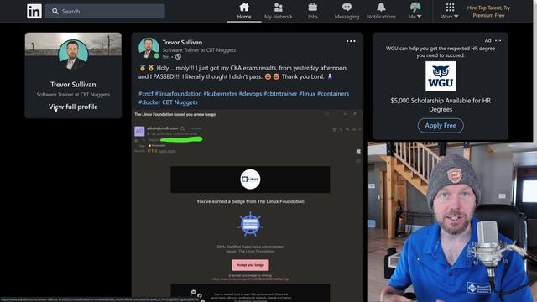Viewport: 537px width, 302px height.
Task: Click the #devops hashtag
Action: [250, 93]
